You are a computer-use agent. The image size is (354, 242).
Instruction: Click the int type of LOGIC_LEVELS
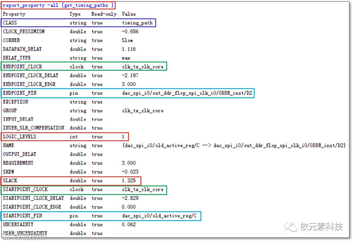point(74,137)
